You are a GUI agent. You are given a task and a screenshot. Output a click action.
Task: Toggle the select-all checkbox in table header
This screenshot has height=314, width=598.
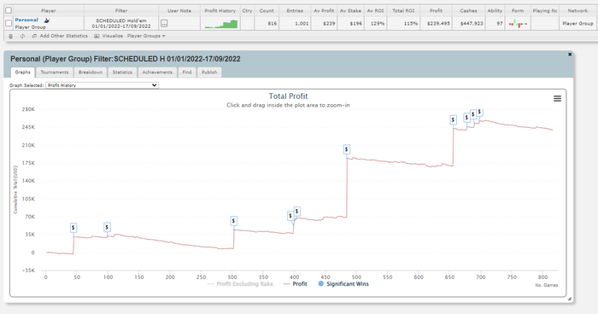click(9, 11)
